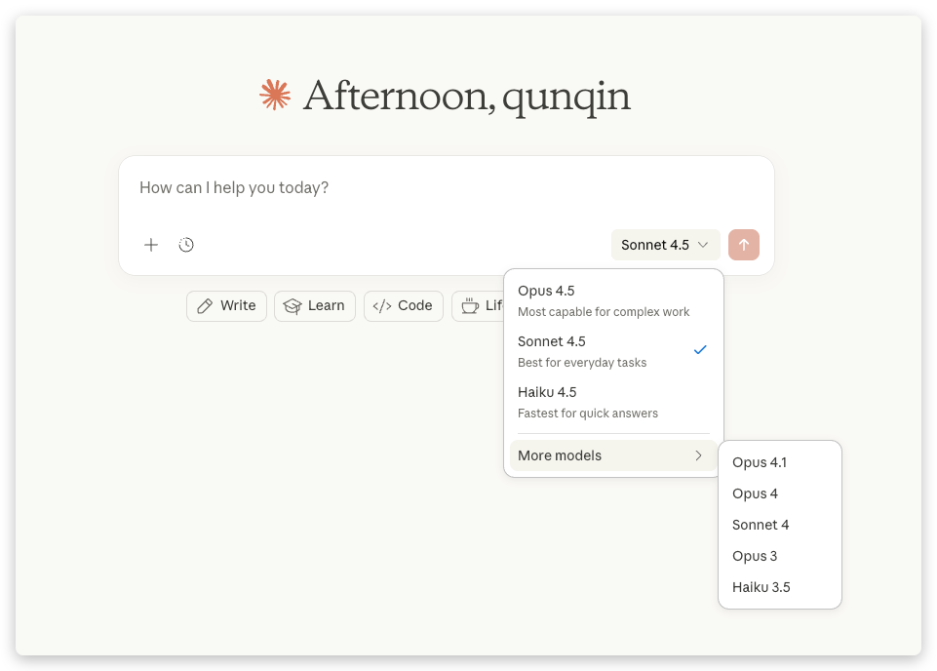
Task: Click the coffee cup Life icon
Action: pyautogui.click(x=470, y=306)
